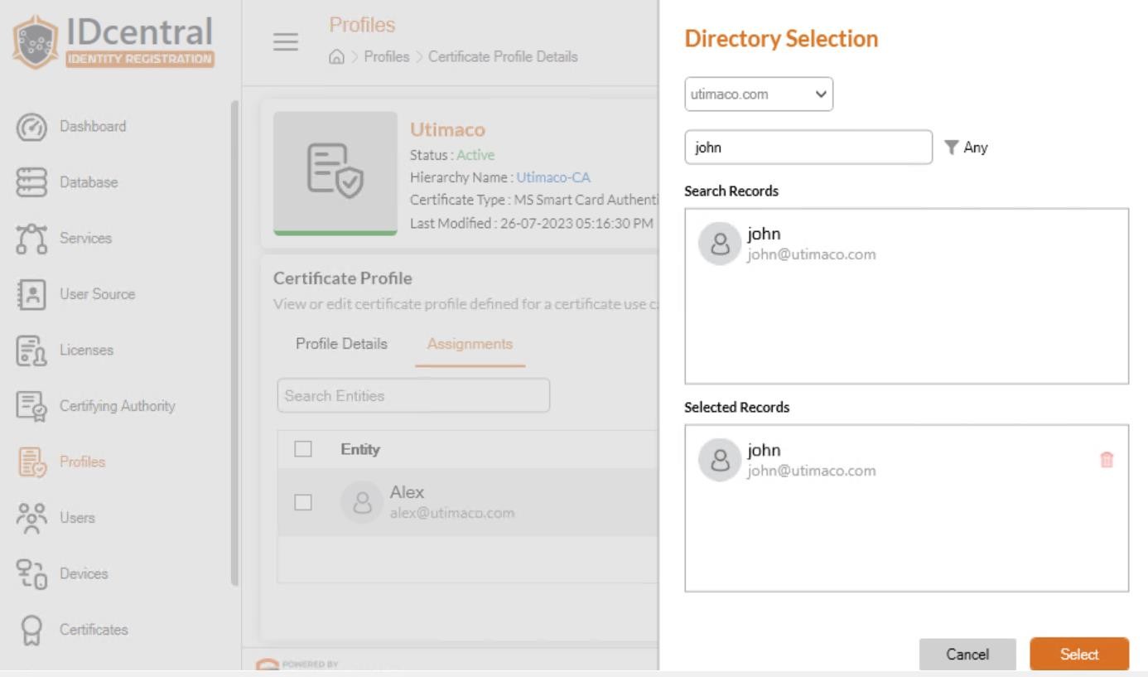Image resolution: width=1148 pixels, height=677 pixels.
Task: Click the sidebar vertical scrollbar
Action: point(236,342)
